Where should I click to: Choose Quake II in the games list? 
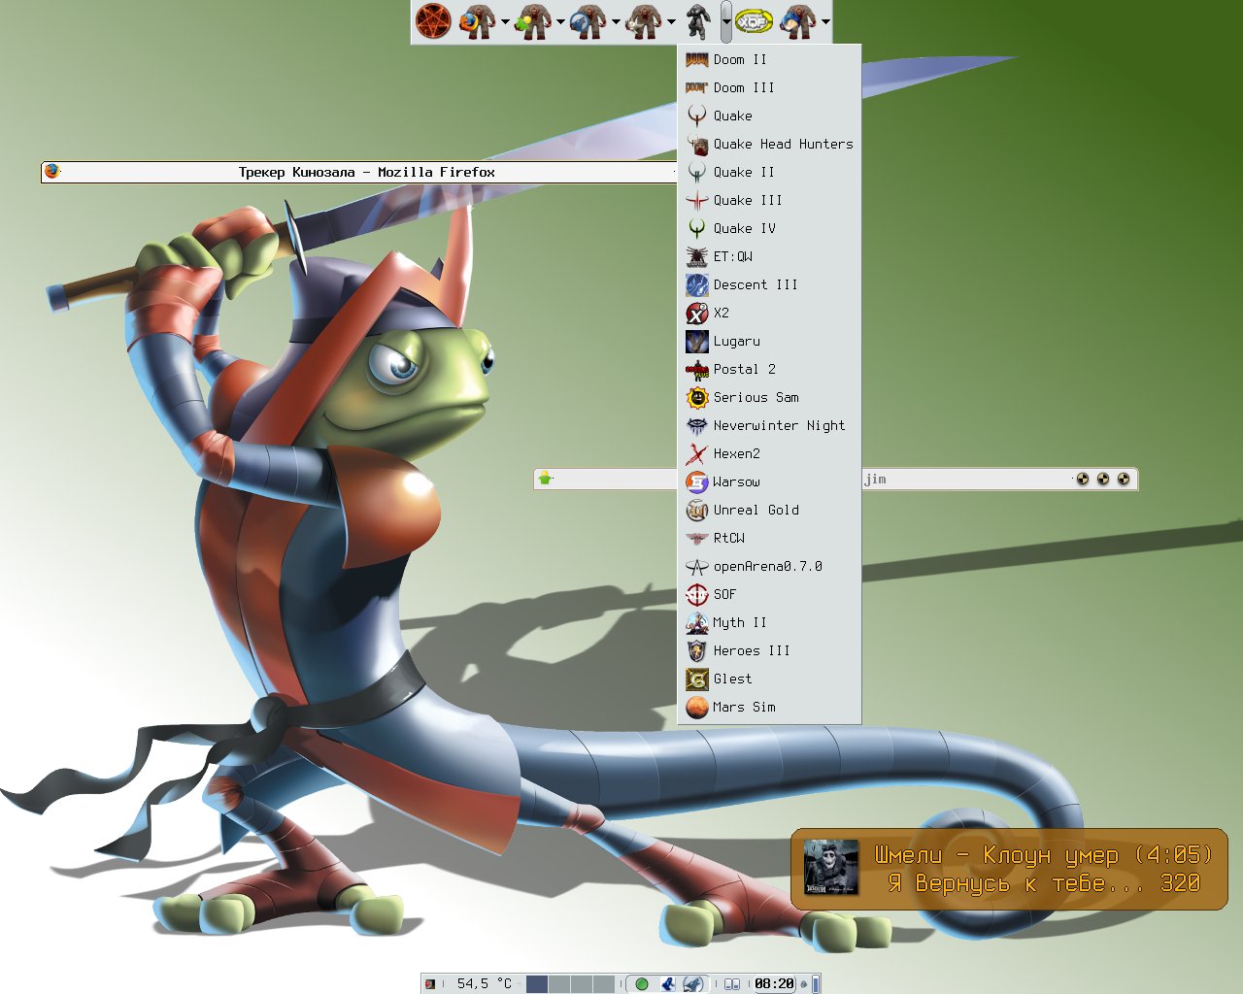[769, 172]
